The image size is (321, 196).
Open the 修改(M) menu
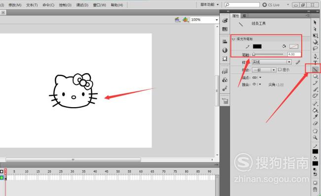tap(15, 5)
